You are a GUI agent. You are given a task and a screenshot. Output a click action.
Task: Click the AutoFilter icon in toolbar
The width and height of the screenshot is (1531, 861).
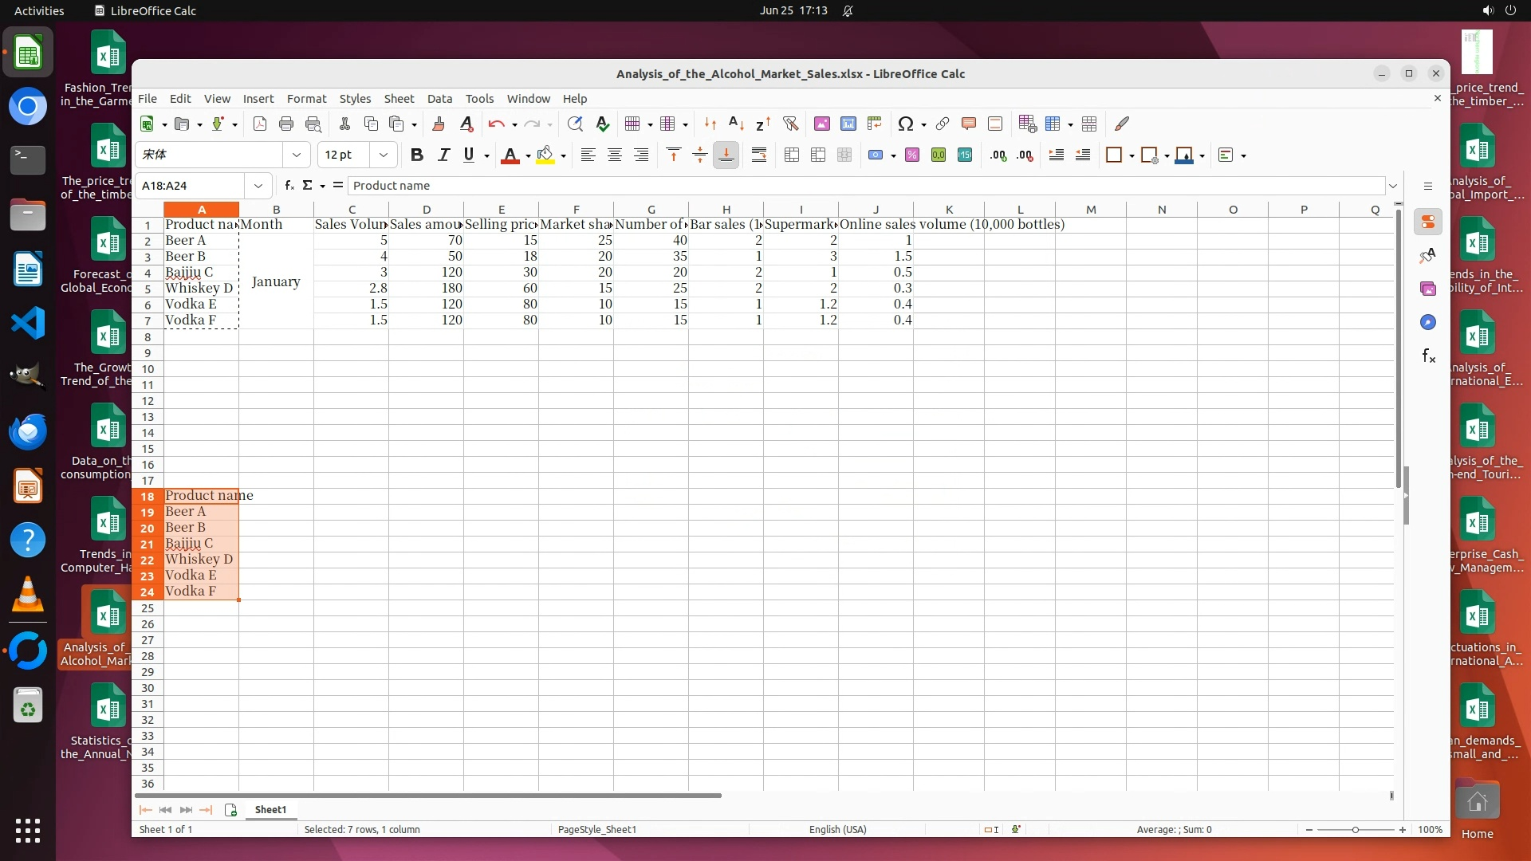[x=790, y=124]
